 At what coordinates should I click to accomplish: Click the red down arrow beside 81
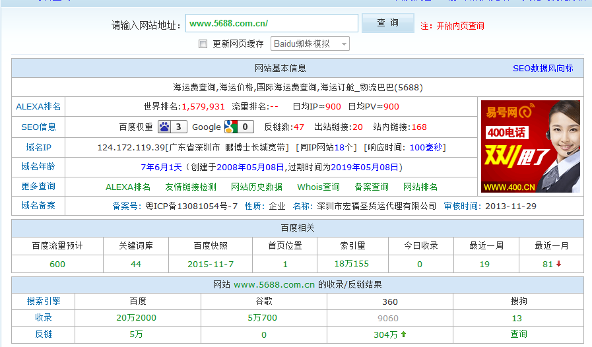pos(559,265)
